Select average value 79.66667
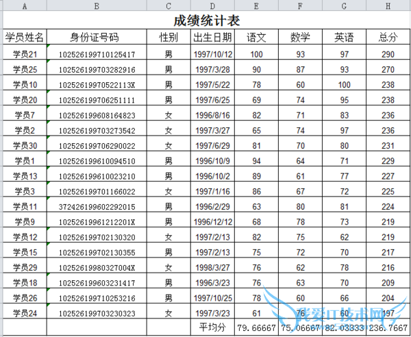 point(256,327)
